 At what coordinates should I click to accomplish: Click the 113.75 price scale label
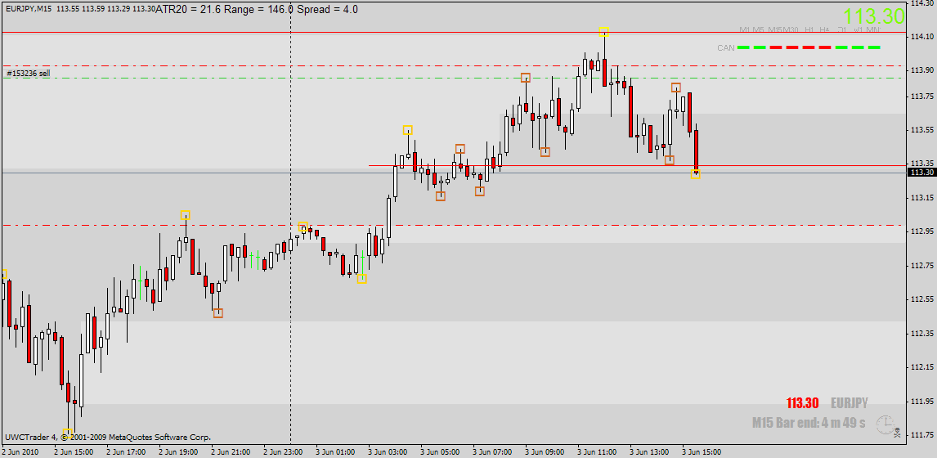(921, 97)
